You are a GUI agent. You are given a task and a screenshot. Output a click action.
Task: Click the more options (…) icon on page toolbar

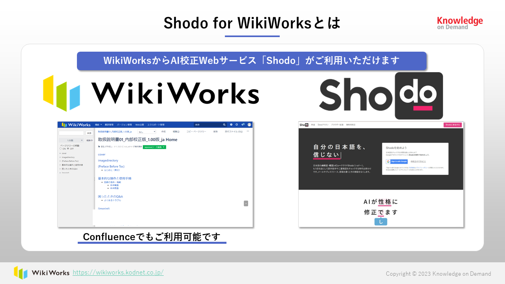[248, 131]
